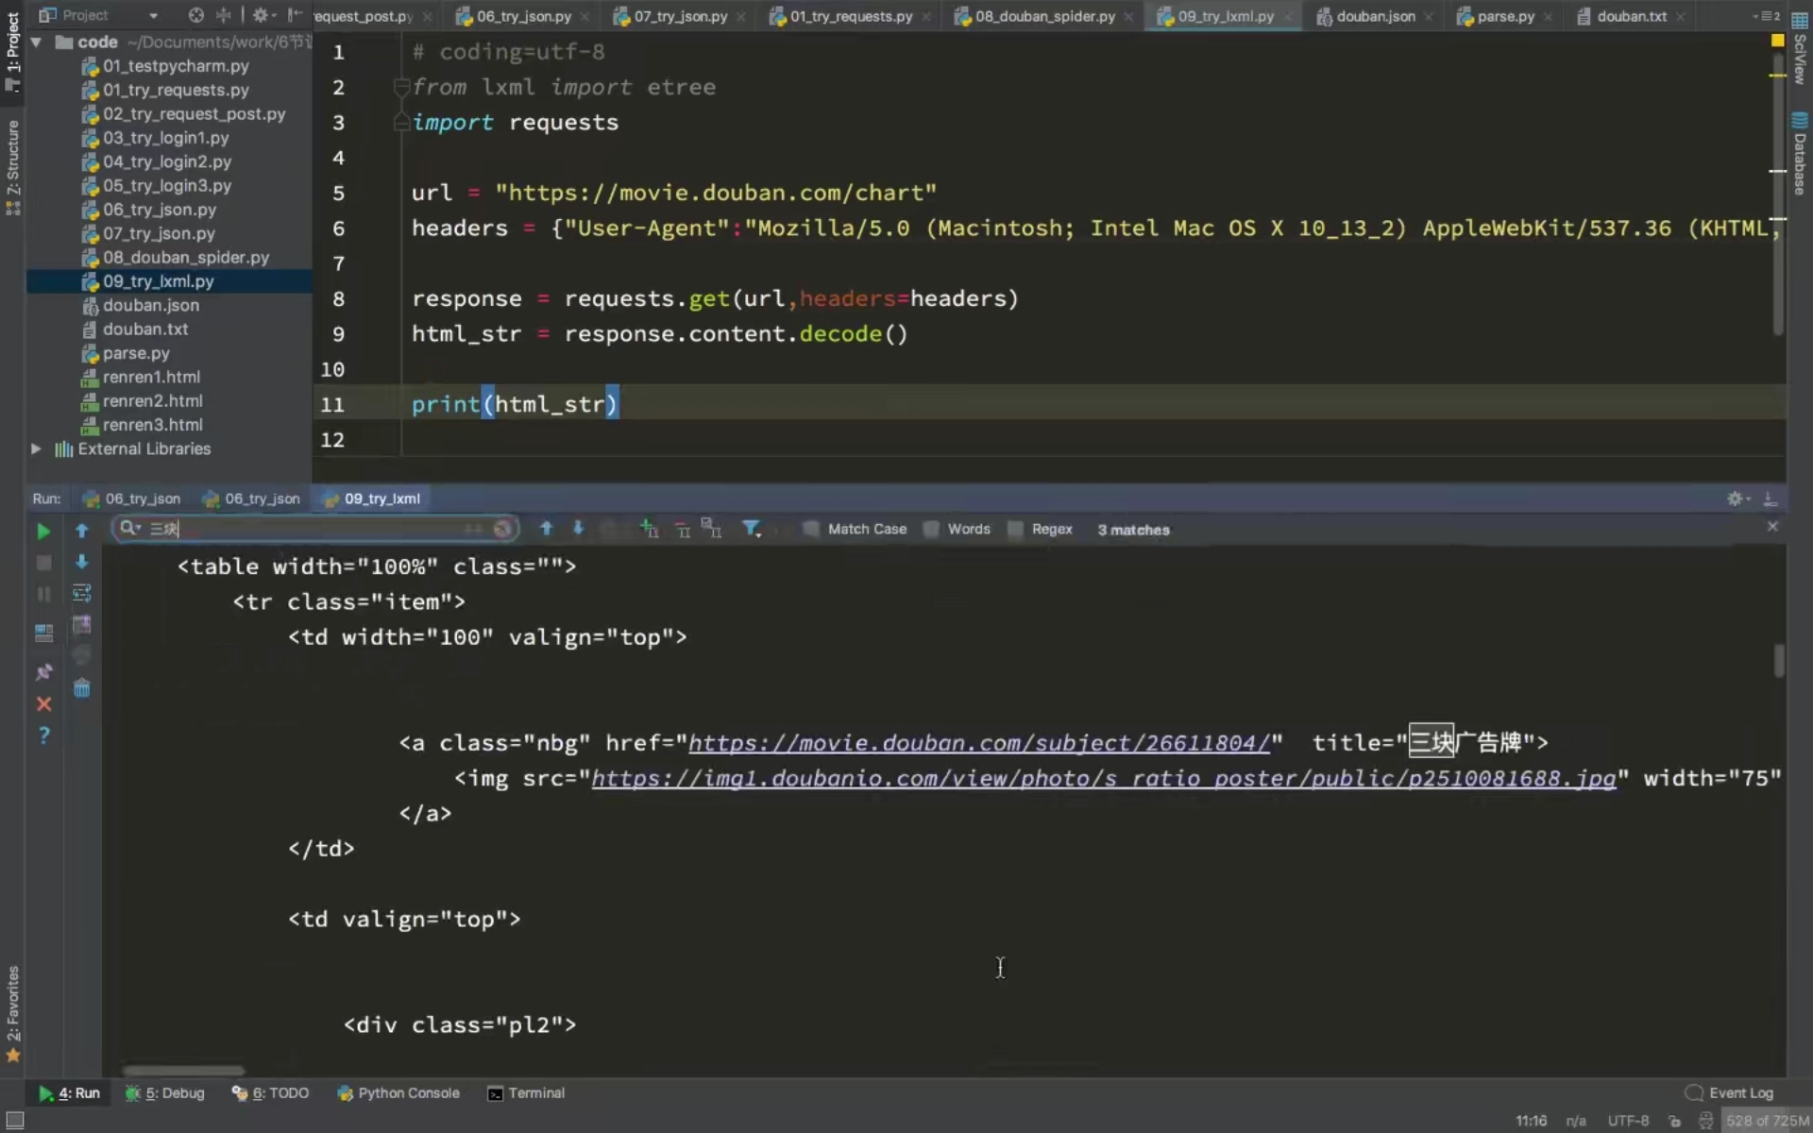1813x1133 pixels.
Task: Jump to next search match arrow
Action: 579,529
